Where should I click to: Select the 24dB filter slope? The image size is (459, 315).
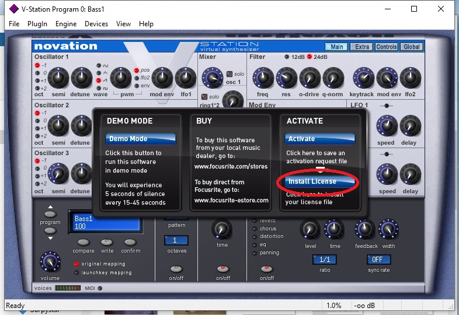(310, 57)
